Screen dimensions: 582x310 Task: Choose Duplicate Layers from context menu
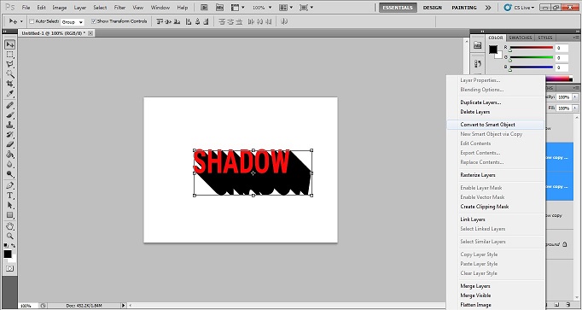tap(496, 102)
